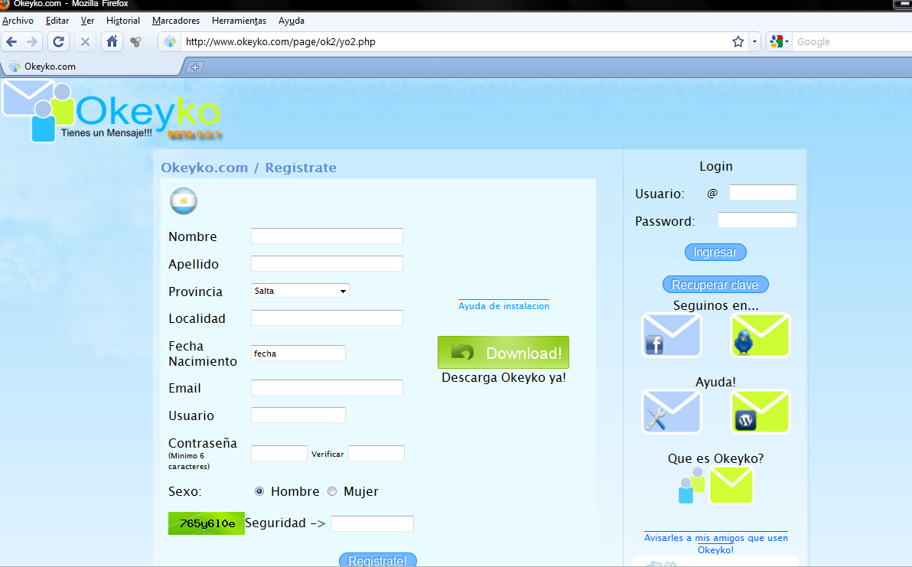Open the Archivo menu

18,21
